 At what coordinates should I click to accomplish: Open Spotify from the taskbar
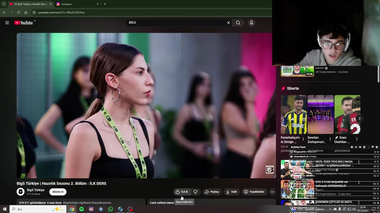coord(81,209)
